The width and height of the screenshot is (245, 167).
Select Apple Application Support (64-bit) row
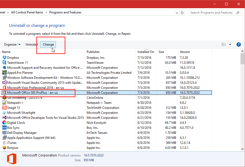coord(107,138)
